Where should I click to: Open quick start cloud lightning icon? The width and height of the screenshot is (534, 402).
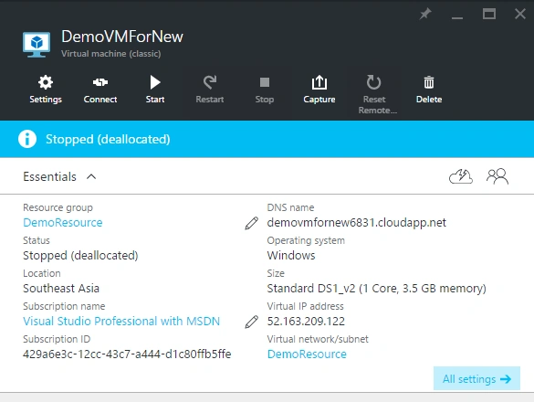461,176
